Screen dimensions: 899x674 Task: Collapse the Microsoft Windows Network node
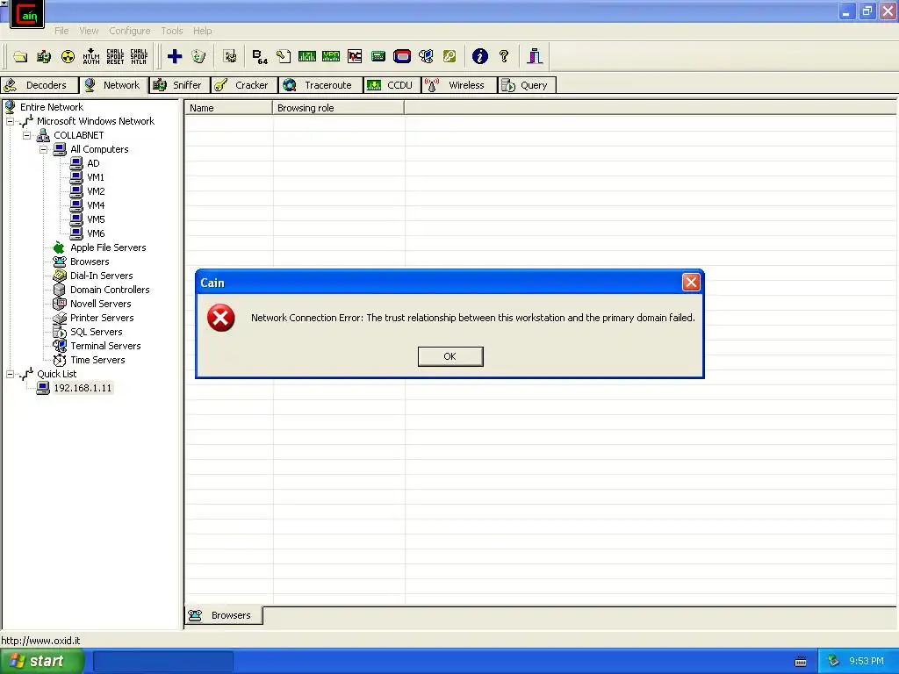[10, 121]
